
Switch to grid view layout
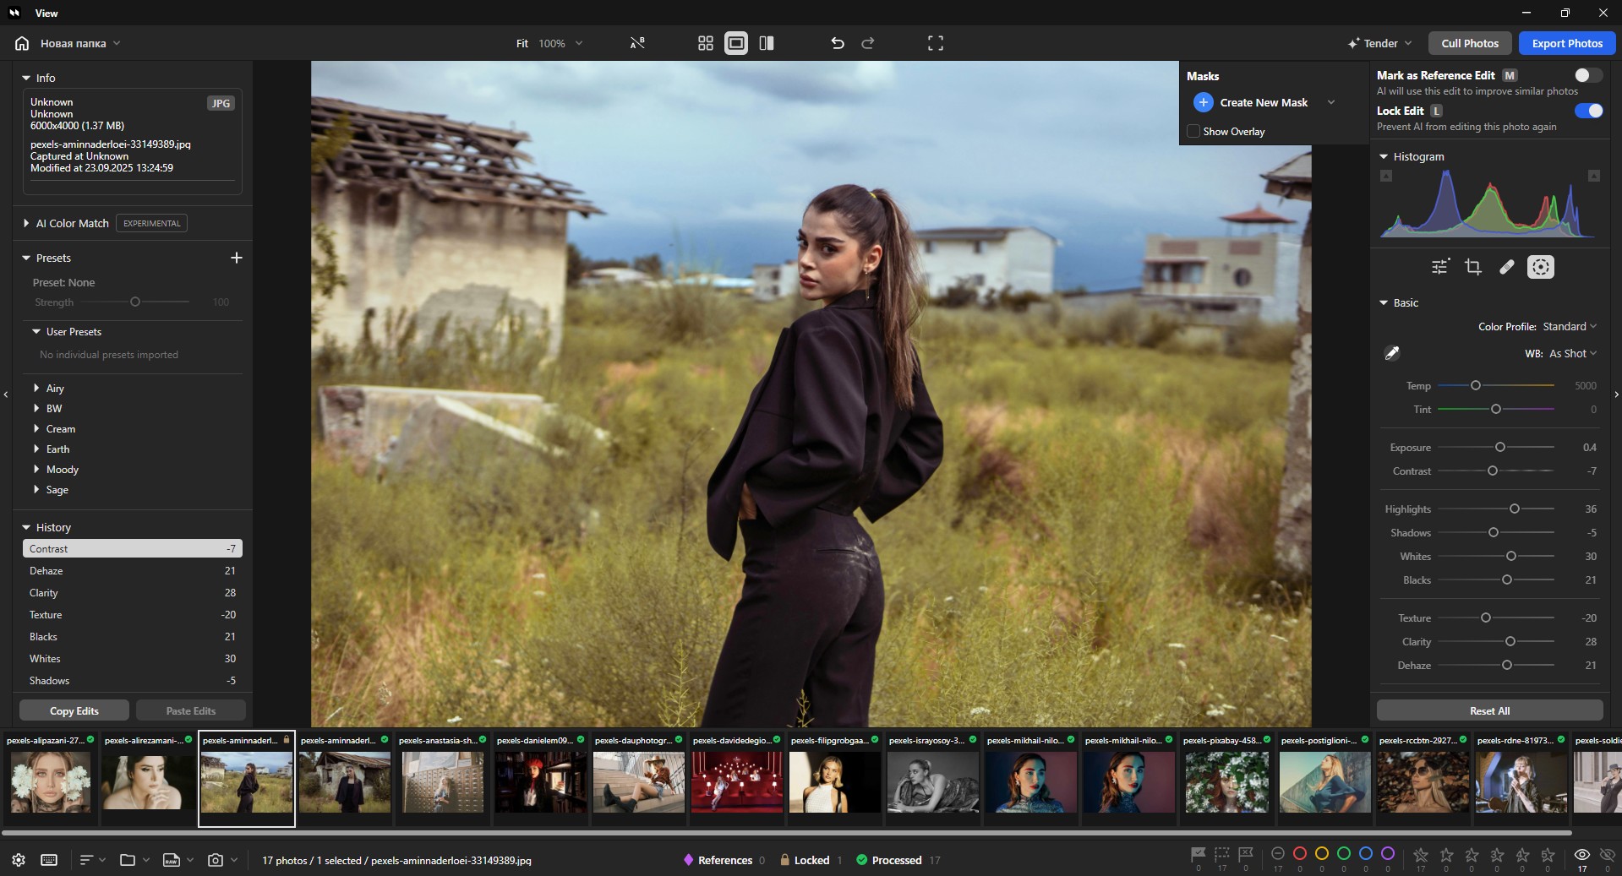[705, 43]
